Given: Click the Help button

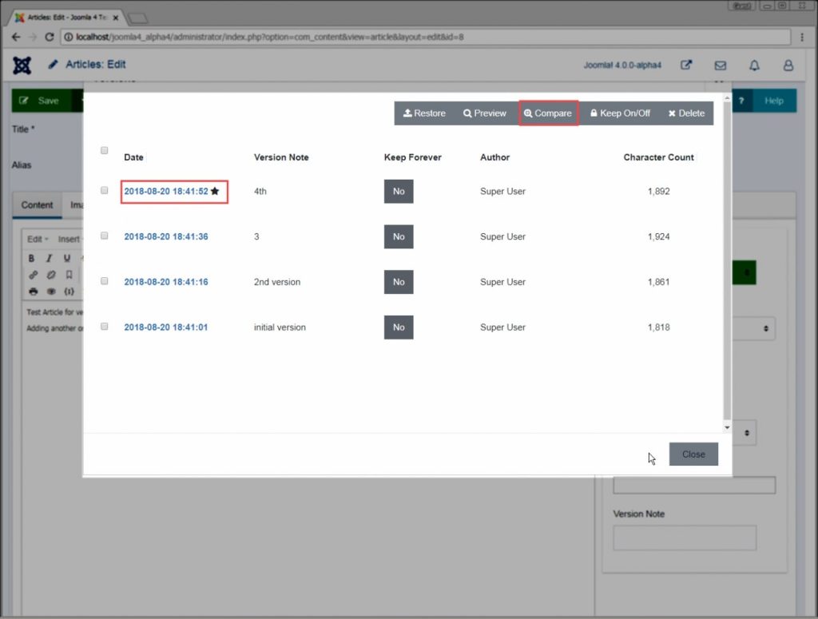Looking at the screenshot, I should pos(774,101).
